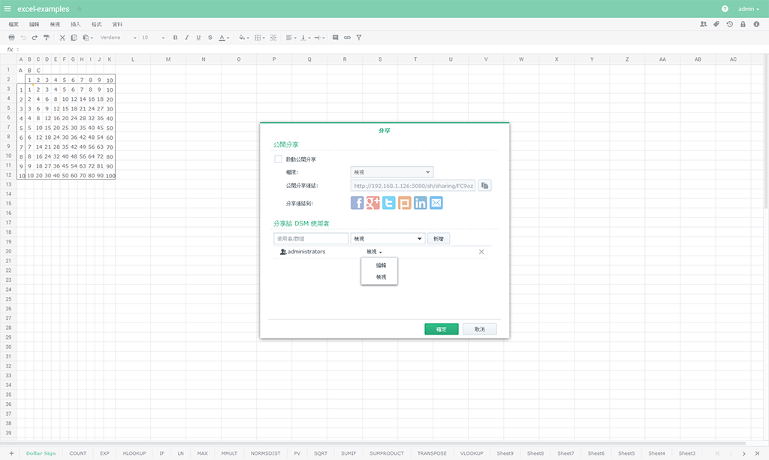Click the formula bar input
This screenshot has width=769, height=460.
point(392,49)
